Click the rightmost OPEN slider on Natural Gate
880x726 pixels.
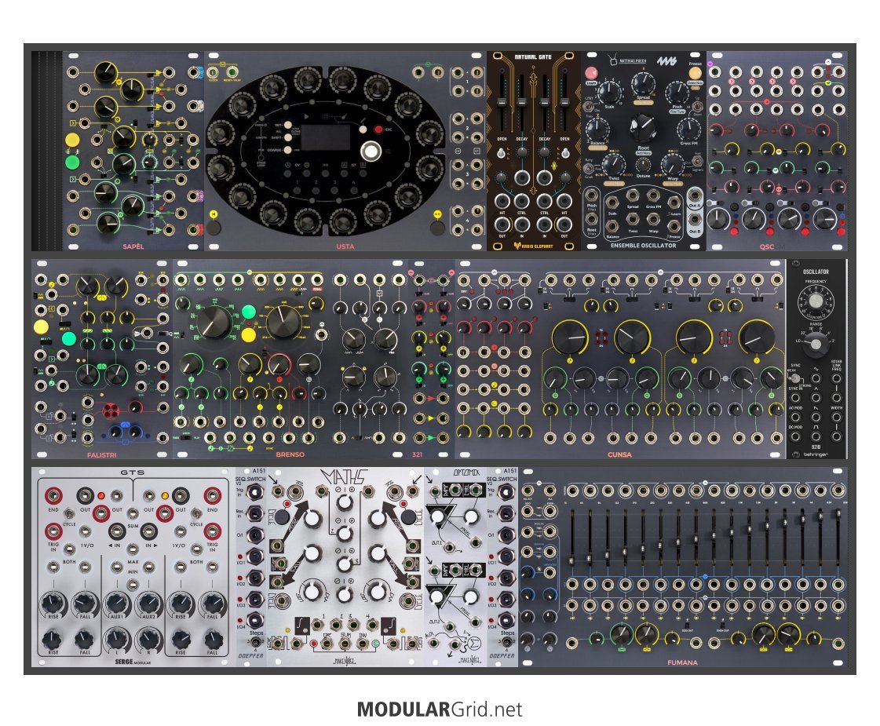[564, 104]
